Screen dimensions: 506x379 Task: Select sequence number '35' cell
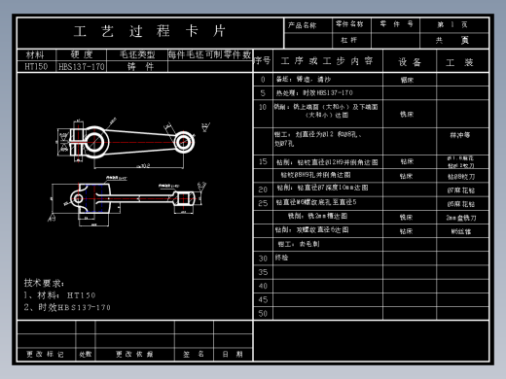[x=263, y=272]
